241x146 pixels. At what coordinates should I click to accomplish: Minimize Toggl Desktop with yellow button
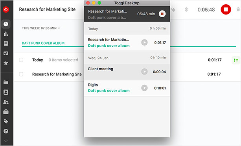(x=94, y=3)
